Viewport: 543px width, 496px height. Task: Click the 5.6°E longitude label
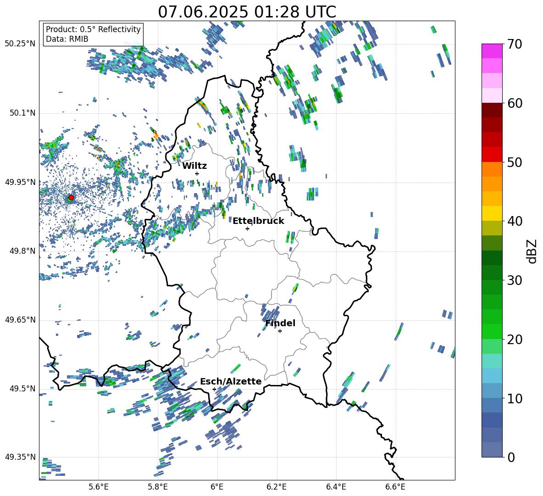[99, 487]
